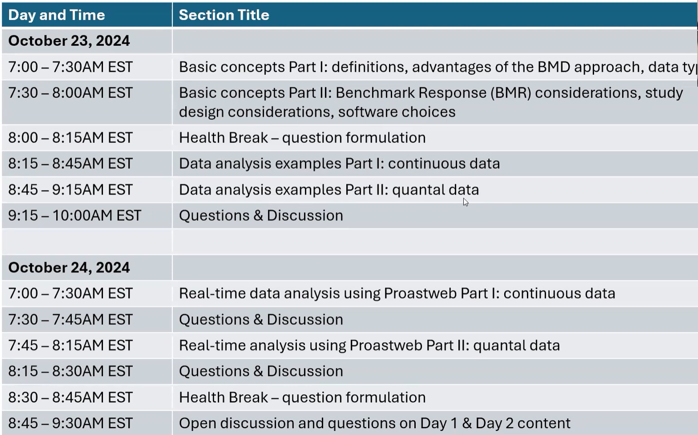This screenshot has width=698, height=435.
Task: Click "Data analysis examples Part II: quantal data"
Action: click(329, 190)
